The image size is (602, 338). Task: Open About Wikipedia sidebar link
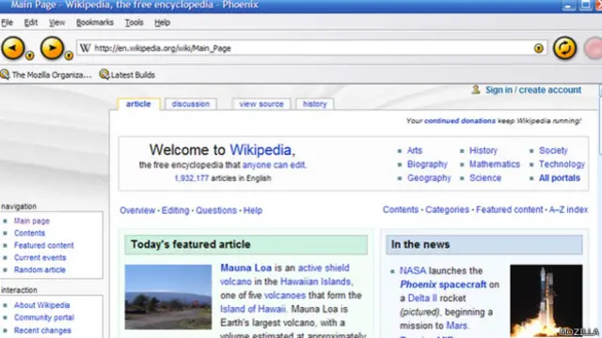pos(41,305)
